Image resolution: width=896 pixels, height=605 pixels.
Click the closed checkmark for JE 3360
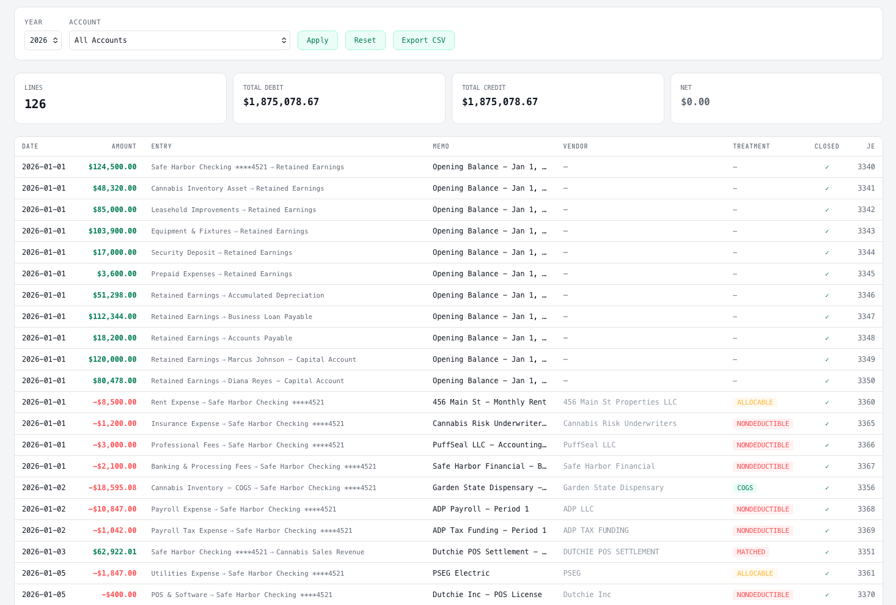pos(827,403)
